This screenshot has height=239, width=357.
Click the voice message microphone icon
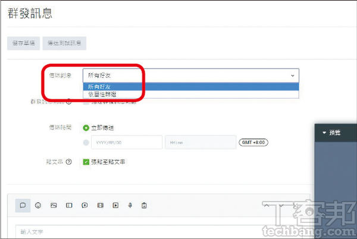[130, 205]
